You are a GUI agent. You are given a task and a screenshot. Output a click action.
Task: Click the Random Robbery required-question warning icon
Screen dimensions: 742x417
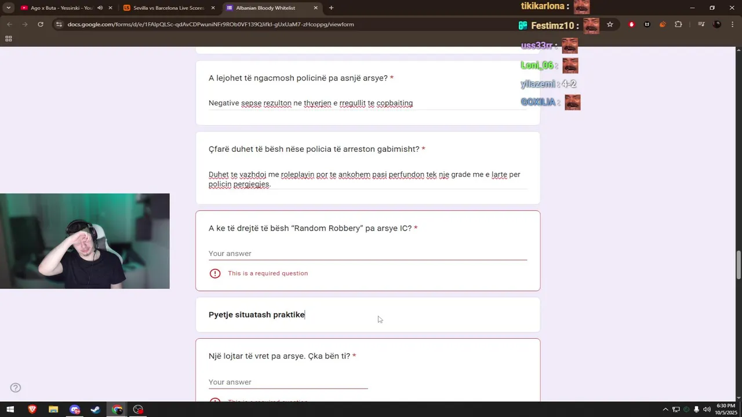point(215,273)
